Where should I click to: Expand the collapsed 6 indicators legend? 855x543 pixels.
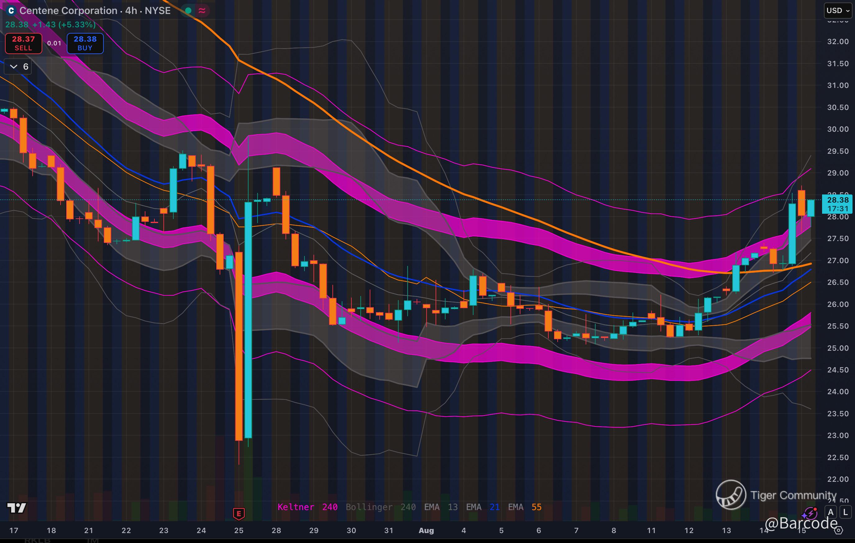pyautogui.click(x=18, y=67)
